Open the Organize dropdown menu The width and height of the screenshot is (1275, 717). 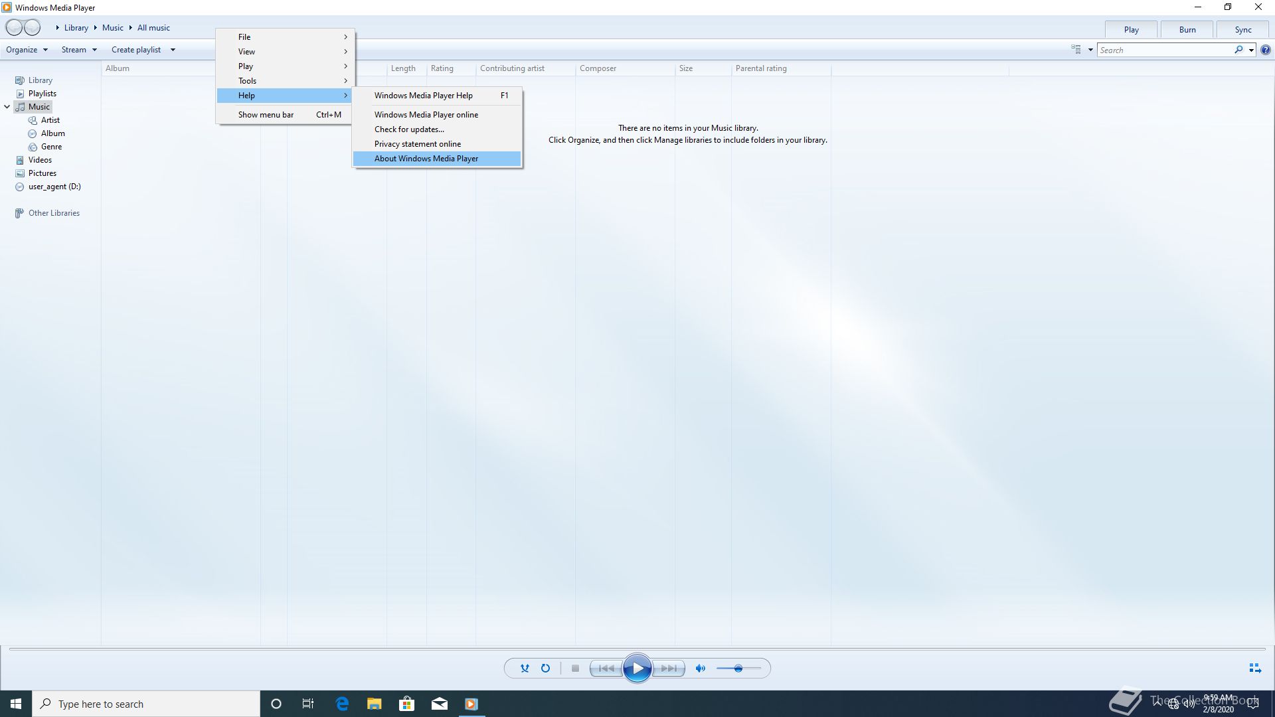click(x=27, y=50)
